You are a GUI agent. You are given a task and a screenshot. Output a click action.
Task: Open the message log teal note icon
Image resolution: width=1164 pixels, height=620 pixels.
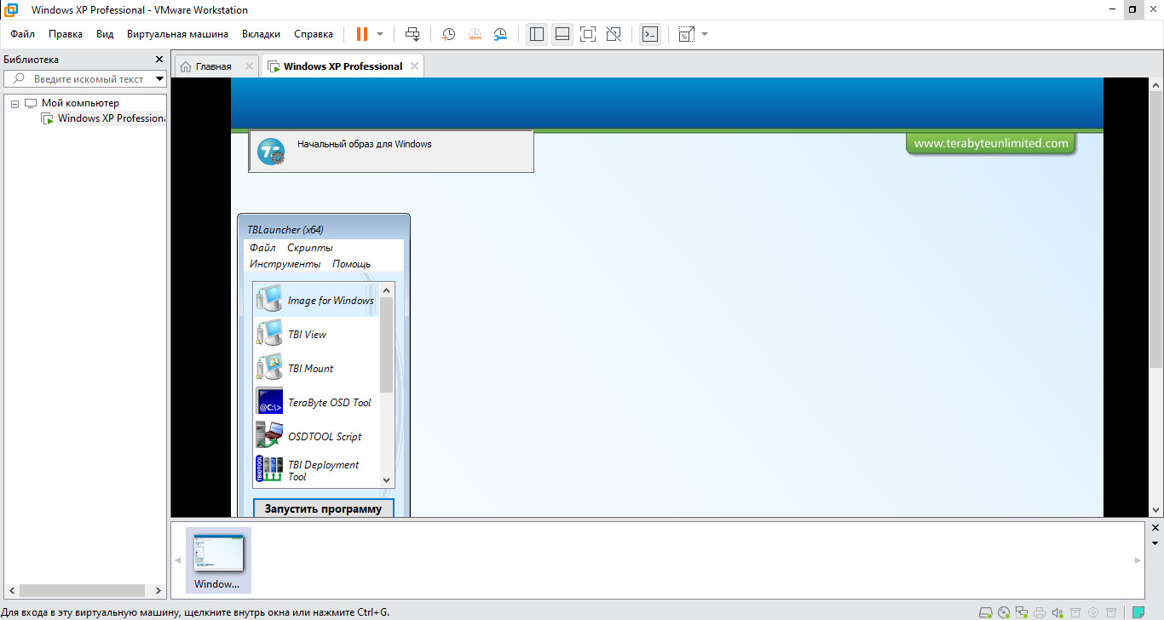point(1138,611)
